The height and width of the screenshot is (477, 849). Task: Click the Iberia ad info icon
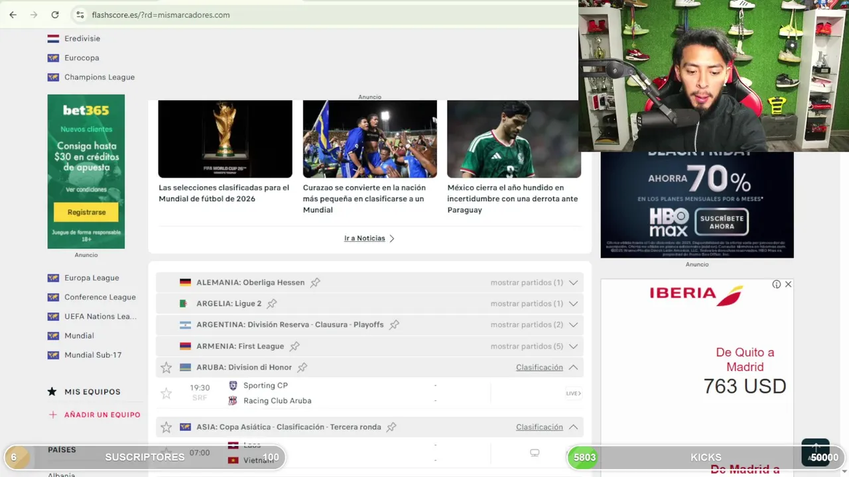click(776, 284)
